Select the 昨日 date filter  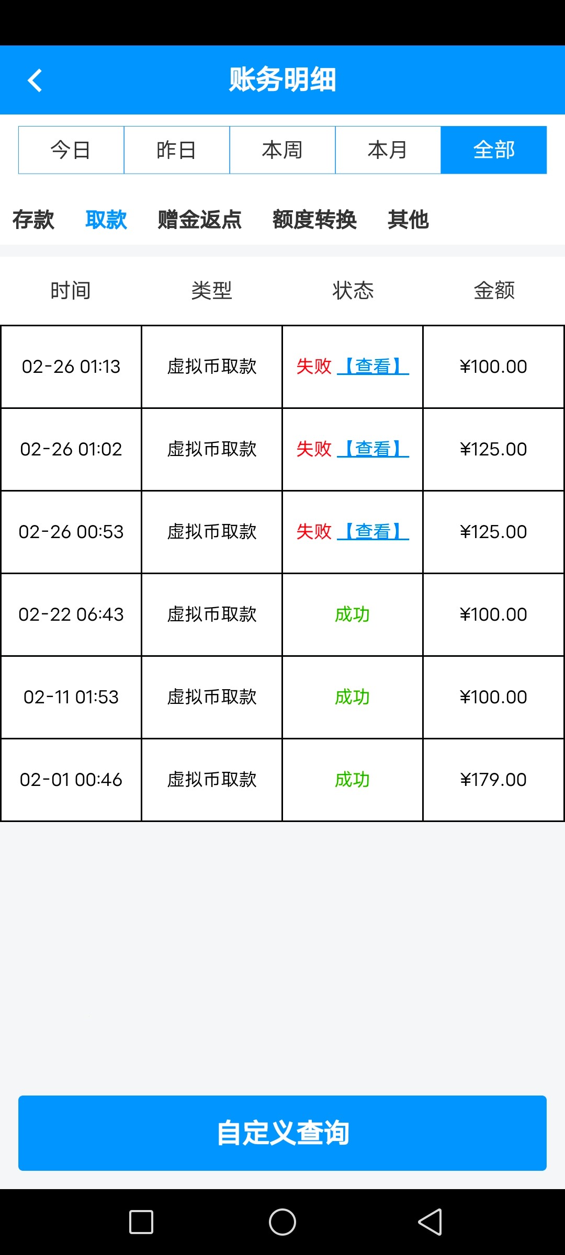pyautogui.click(x=177, y=150)
